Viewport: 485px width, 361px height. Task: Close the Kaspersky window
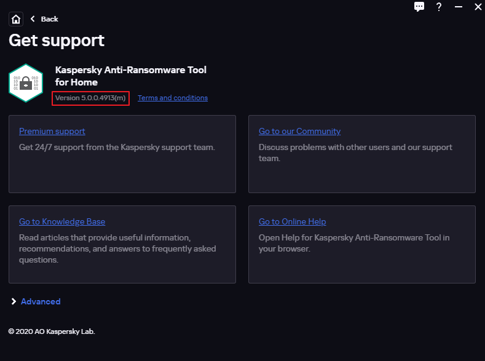[478, 7]
